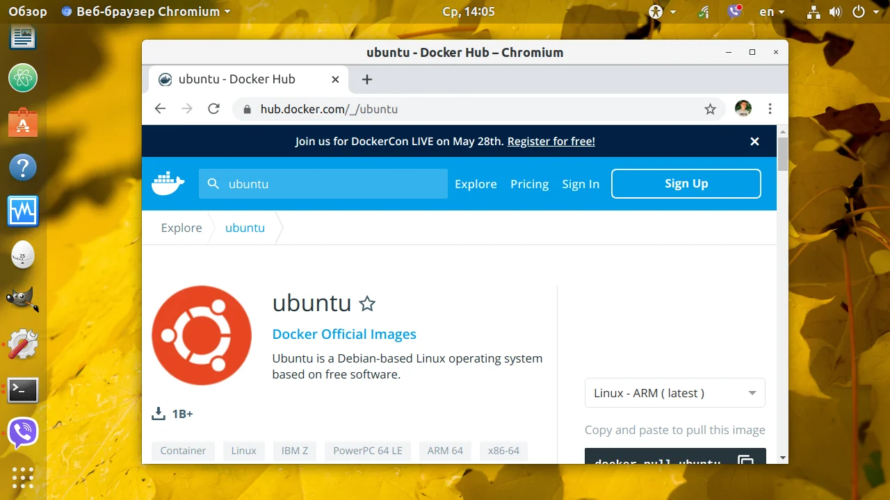View site lock information
This screenshot has width=890, height=500.
[x=246, y=109]
